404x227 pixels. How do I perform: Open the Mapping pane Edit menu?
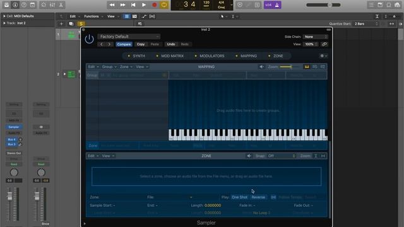click(x=93, y=67)
